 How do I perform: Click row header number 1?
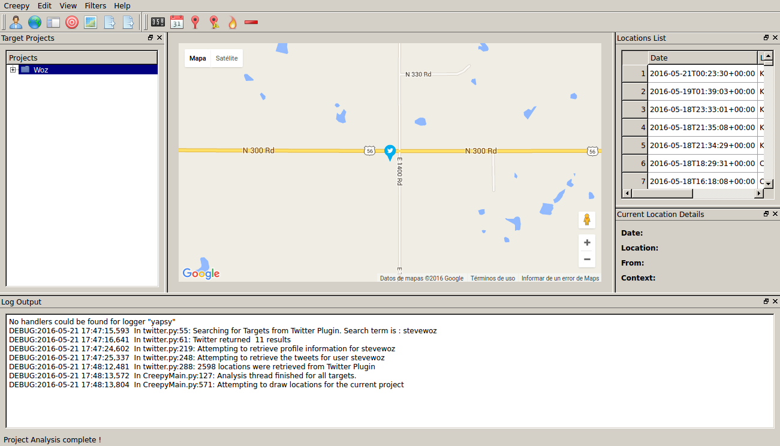(x=636, y=73)
